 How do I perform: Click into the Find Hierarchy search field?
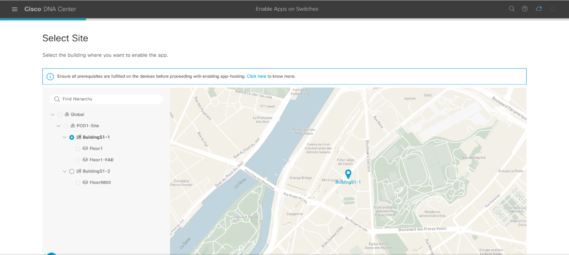(x=109, y=99)
